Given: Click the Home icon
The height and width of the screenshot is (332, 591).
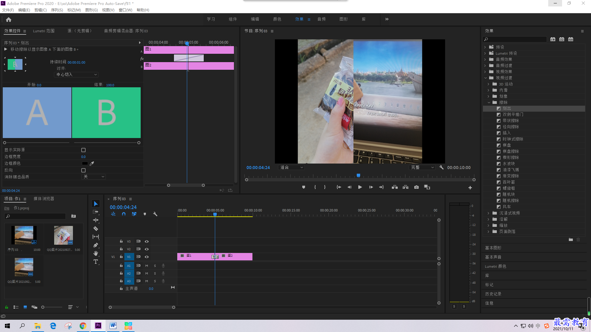Looking at the screenshot, I should click(9, 19).
